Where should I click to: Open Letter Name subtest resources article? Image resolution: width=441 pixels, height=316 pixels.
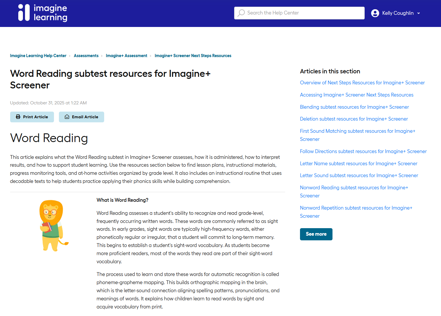[x=359, y=164]
